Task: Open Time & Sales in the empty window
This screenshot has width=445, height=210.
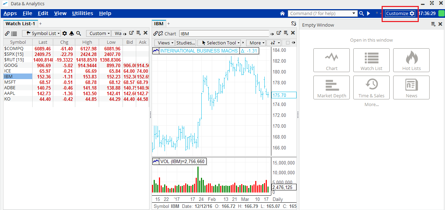Action: pyautogui.click(x=371, y=87)
